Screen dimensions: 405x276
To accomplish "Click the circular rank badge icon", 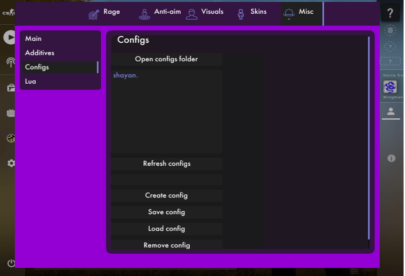I will tap(390, 30).
